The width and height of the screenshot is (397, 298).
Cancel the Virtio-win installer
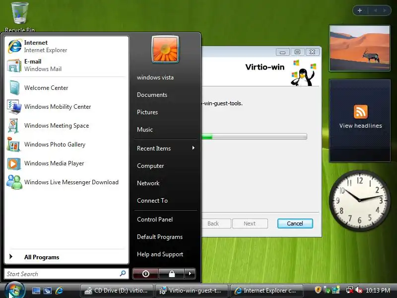coord(295,223)
